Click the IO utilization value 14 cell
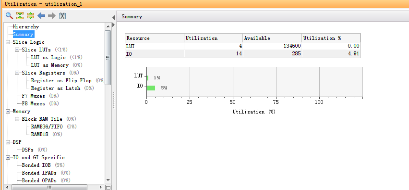 point(213,53)
